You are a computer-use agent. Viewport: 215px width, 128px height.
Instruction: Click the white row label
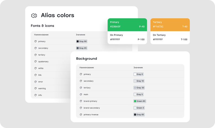pos(41,68)
